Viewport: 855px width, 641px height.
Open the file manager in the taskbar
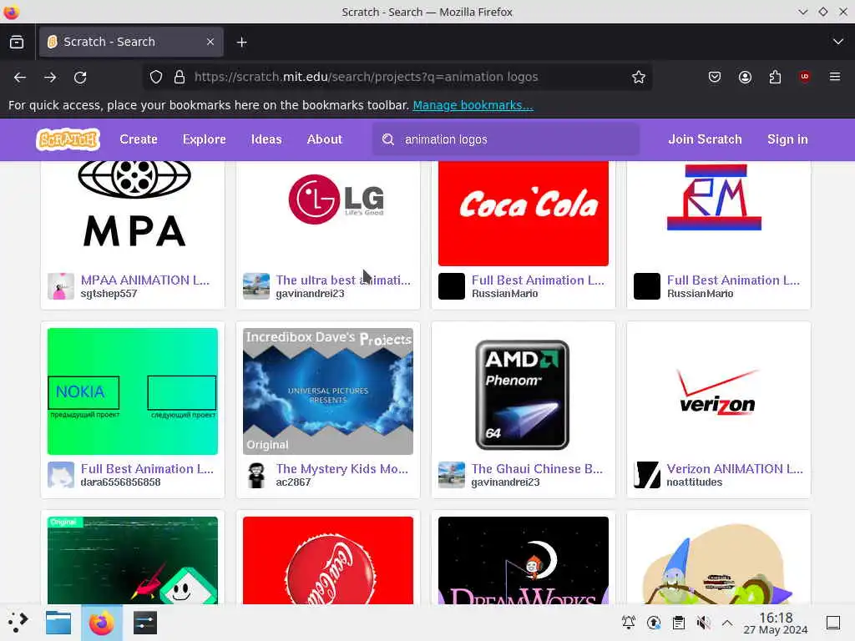point(58,623)
